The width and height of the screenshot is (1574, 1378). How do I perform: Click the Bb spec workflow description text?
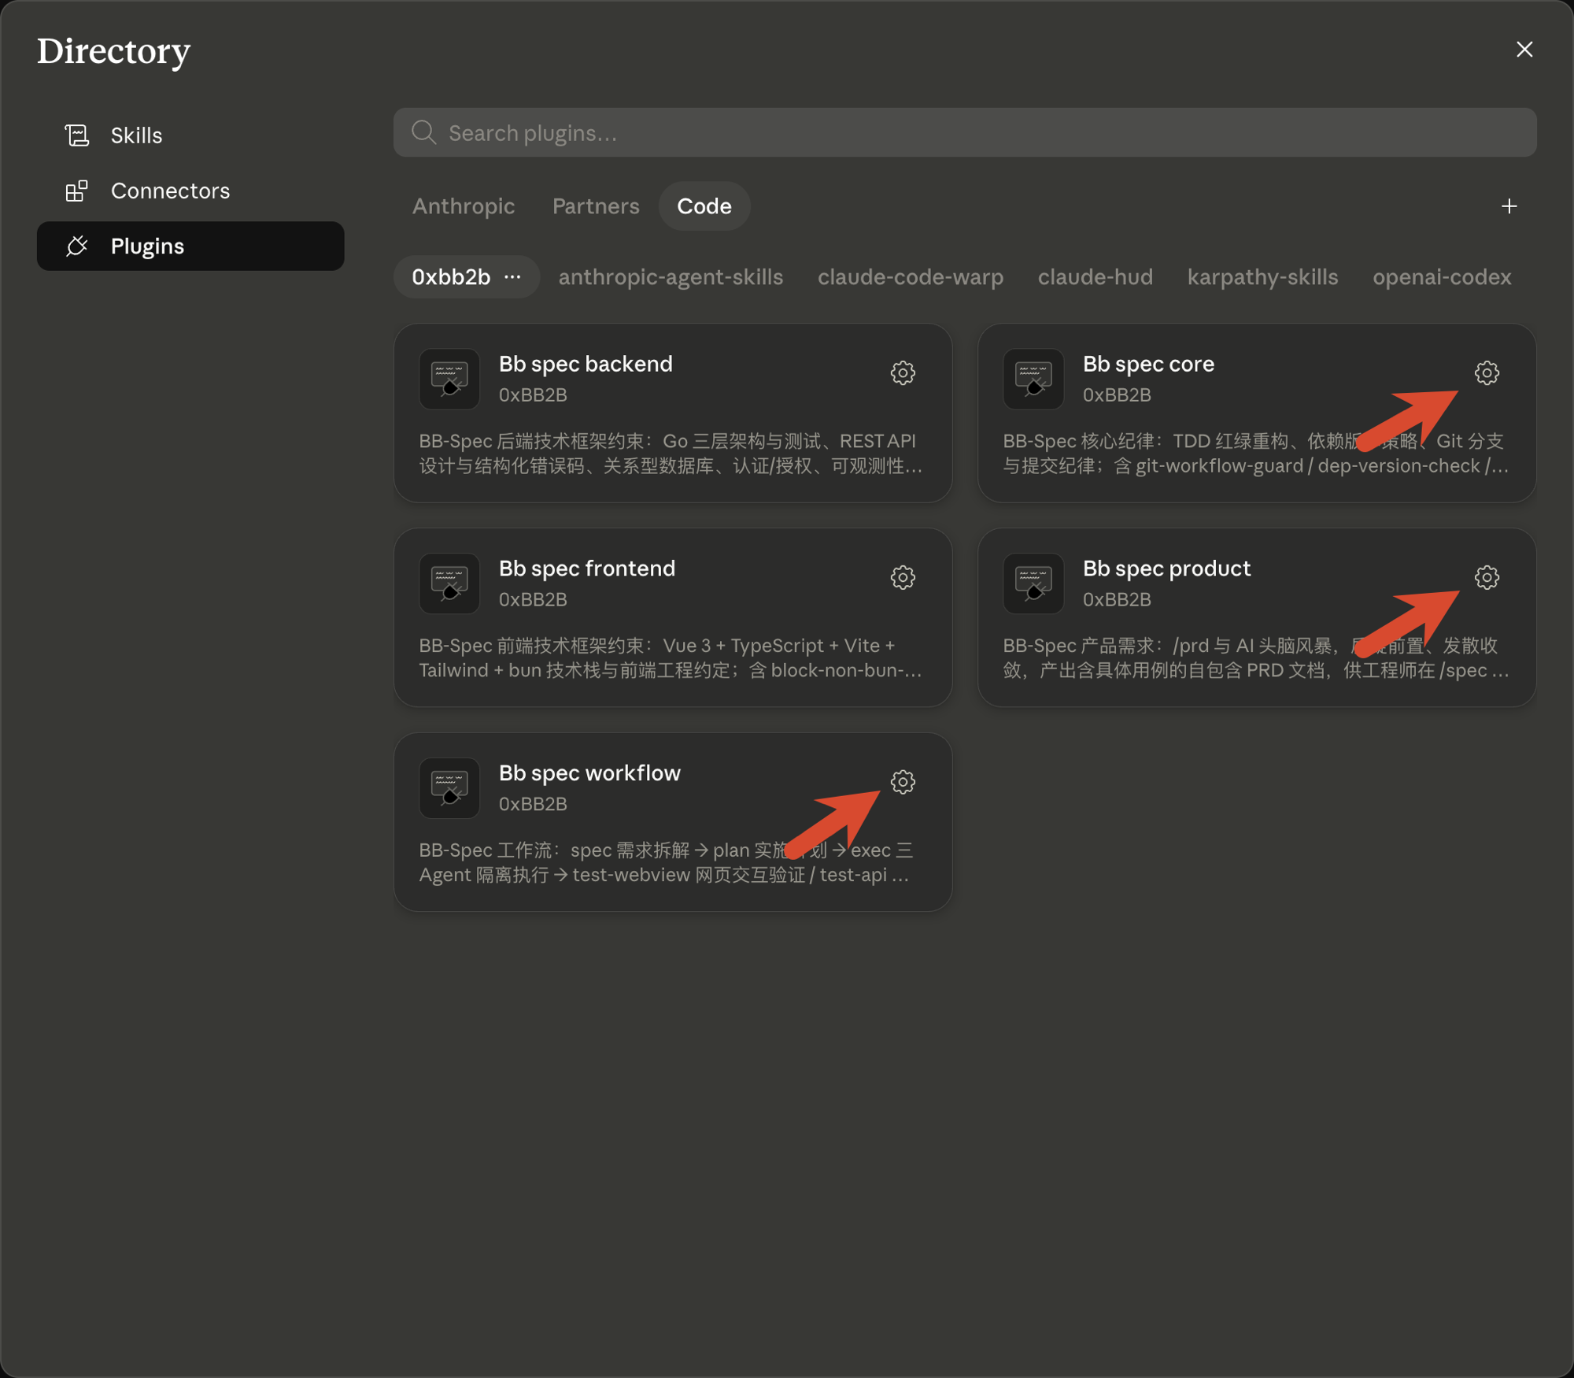(x=667, y=863)
